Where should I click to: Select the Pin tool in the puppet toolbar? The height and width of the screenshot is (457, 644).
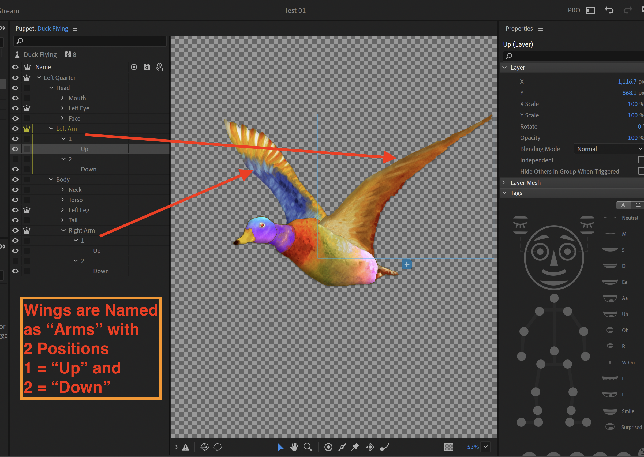pos(355,447)
